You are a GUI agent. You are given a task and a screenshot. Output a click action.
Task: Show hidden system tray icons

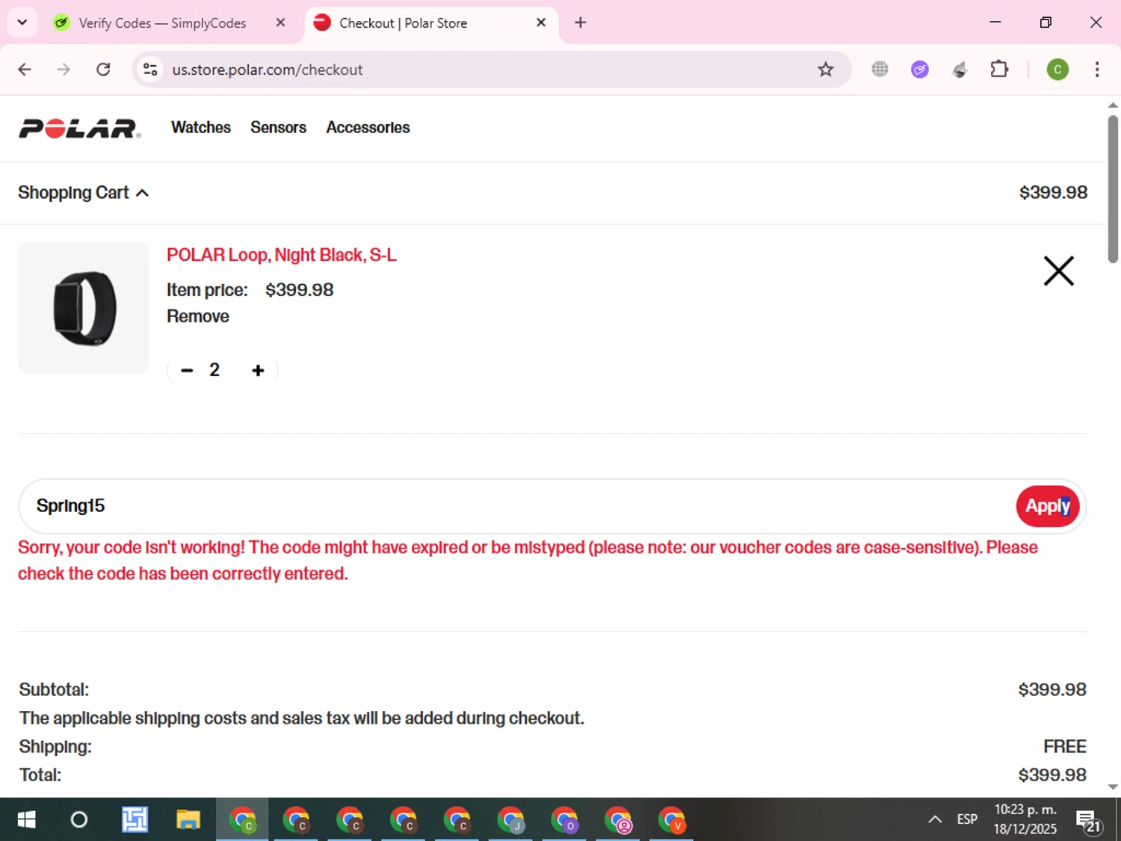[934, 820]
